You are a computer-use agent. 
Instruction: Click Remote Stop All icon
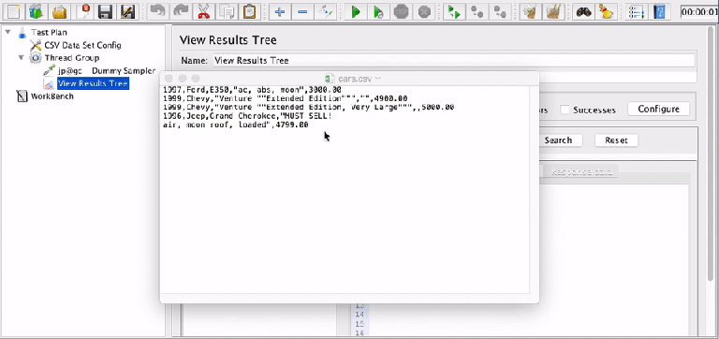click(x=477, y=11)
